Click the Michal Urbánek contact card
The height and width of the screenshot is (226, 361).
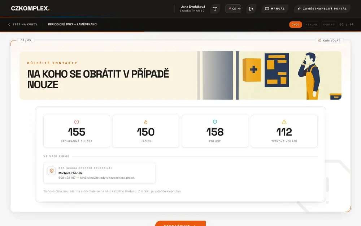point(100,173)
